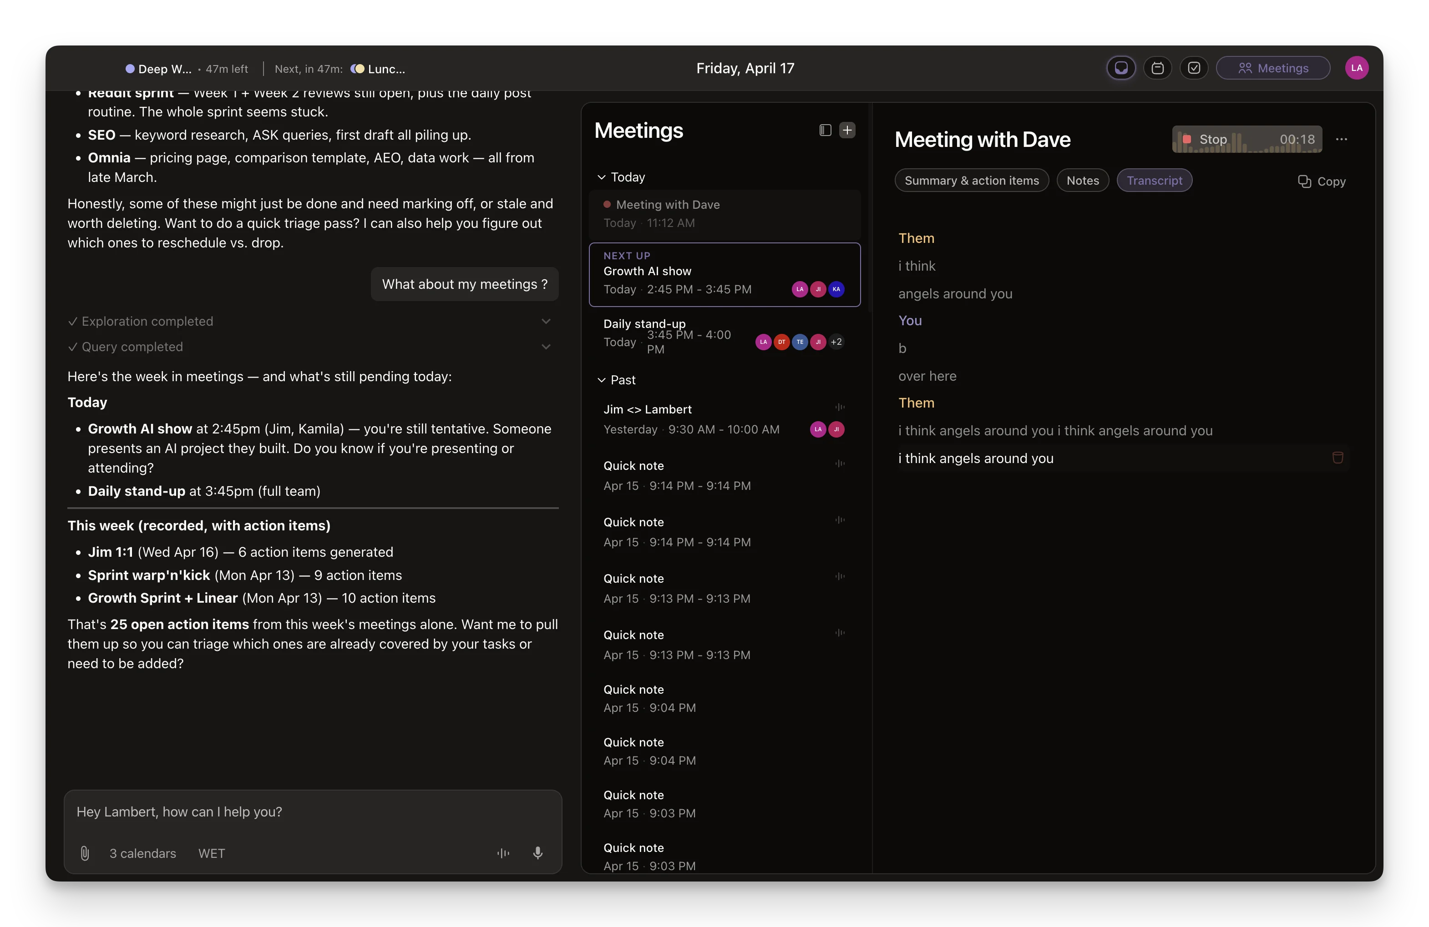
Task: Click the voice waveform icon in chat input
Action: pyautogui.click(x=503, y=852)
